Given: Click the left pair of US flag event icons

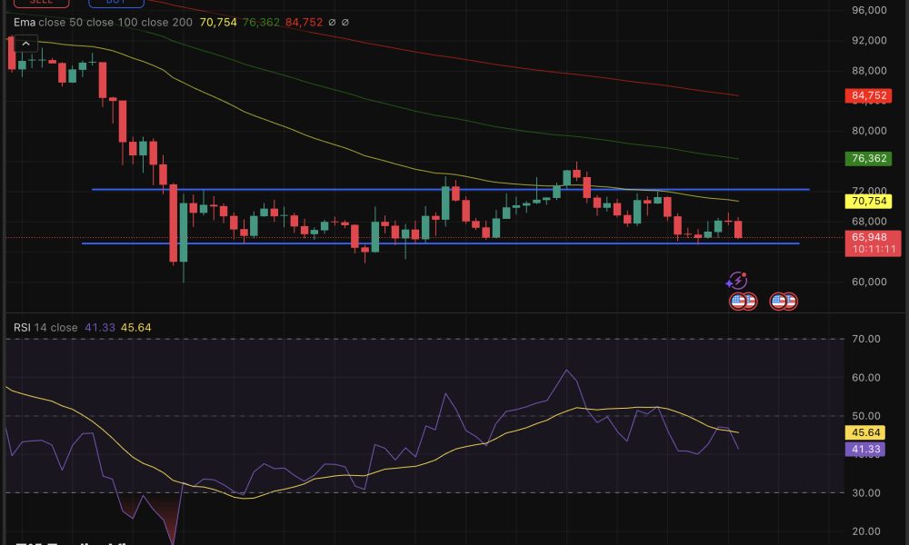Looking at the screenshot, I should [x=744, y=301].
